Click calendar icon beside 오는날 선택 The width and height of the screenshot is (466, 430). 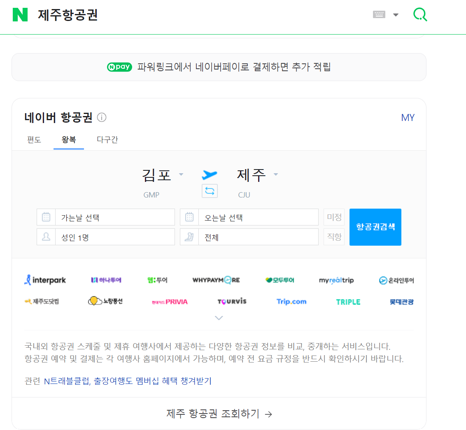click(x=189, y=217)
